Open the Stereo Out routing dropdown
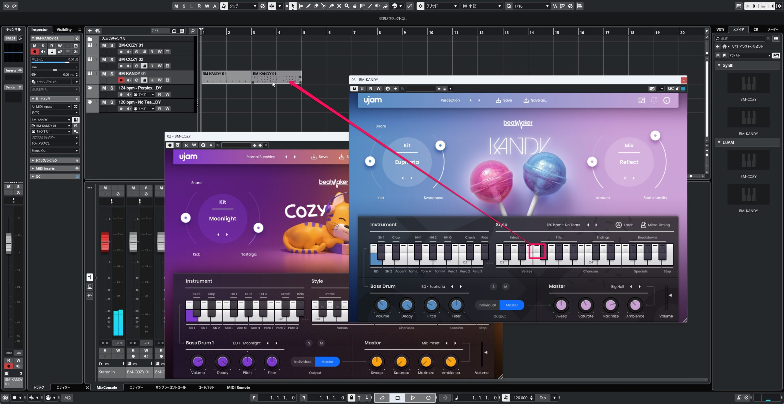Image resolution: width=784 pixels, height=404 pixels. [55, 151]
